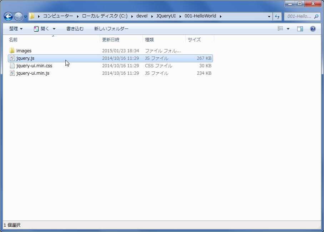Select the images folder name
The width and height of the screenshot is (324, 232).
point(24,51)
